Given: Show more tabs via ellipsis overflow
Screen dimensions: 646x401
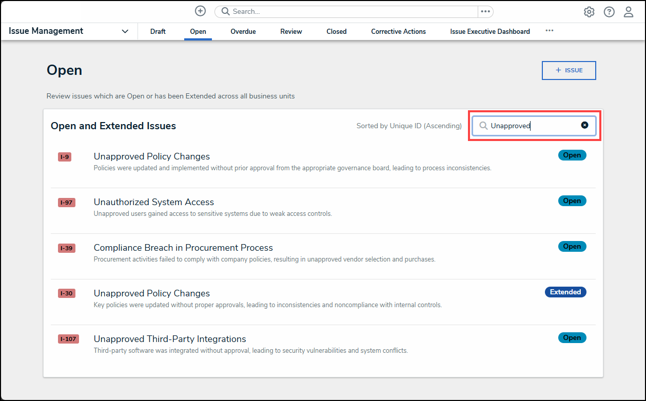Looking at the screenshot, I should click(x=550, y=31).
